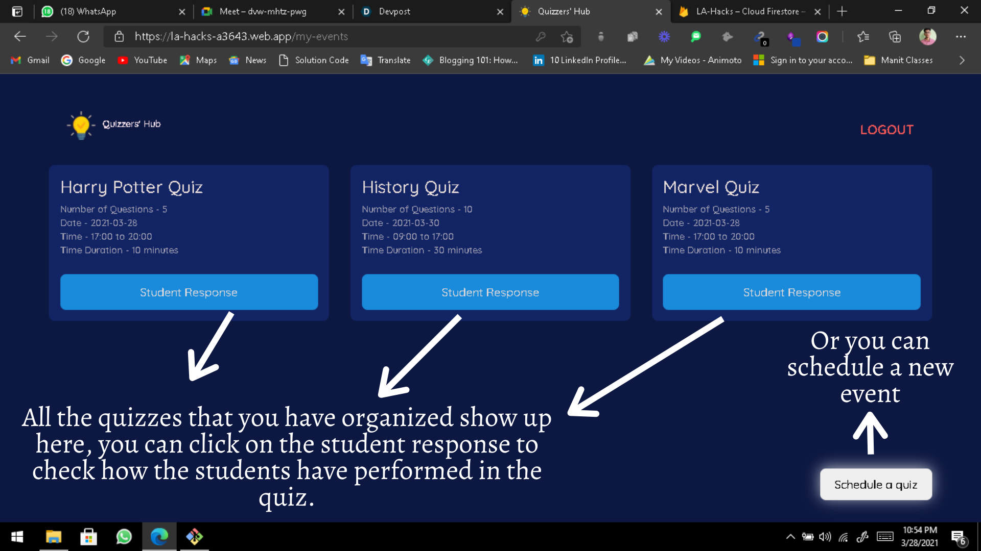Viewport: 981px width, 551px height.
Task: Click Student Response for Harry Potter Quiz
Action: tap(189, 292)
